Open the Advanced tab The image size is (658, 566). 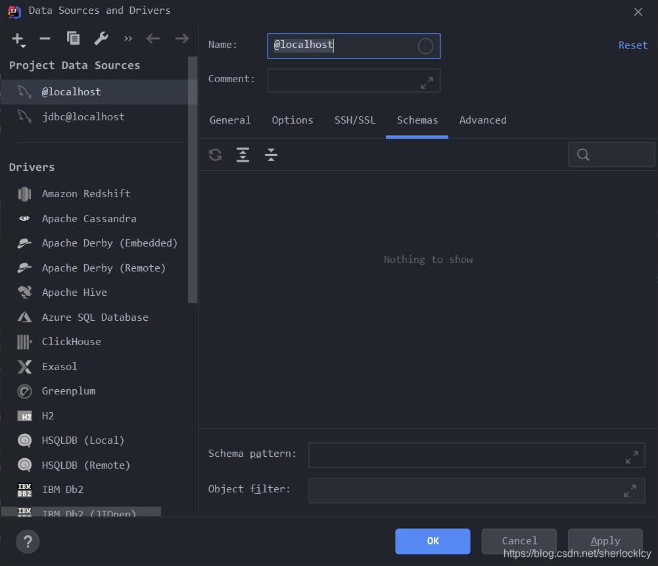pos(482,120)
